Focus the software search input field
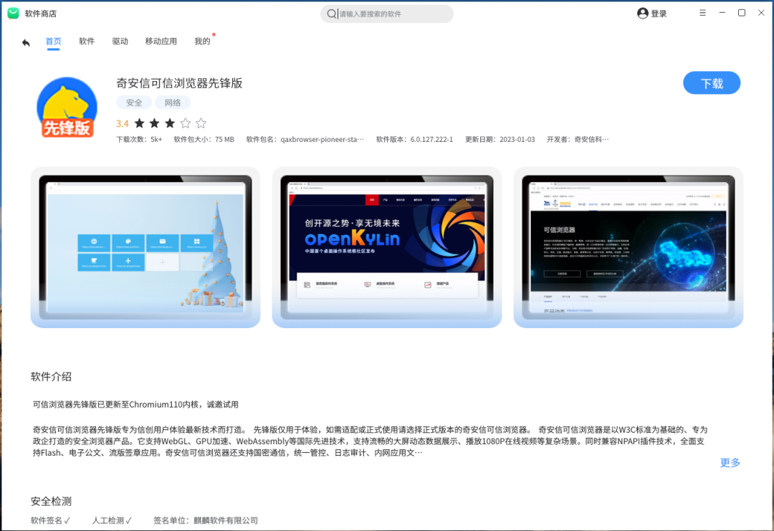Image resolution: width=774 pixels, height=531 pixels. pyautogui.click(x=394, y=14)
